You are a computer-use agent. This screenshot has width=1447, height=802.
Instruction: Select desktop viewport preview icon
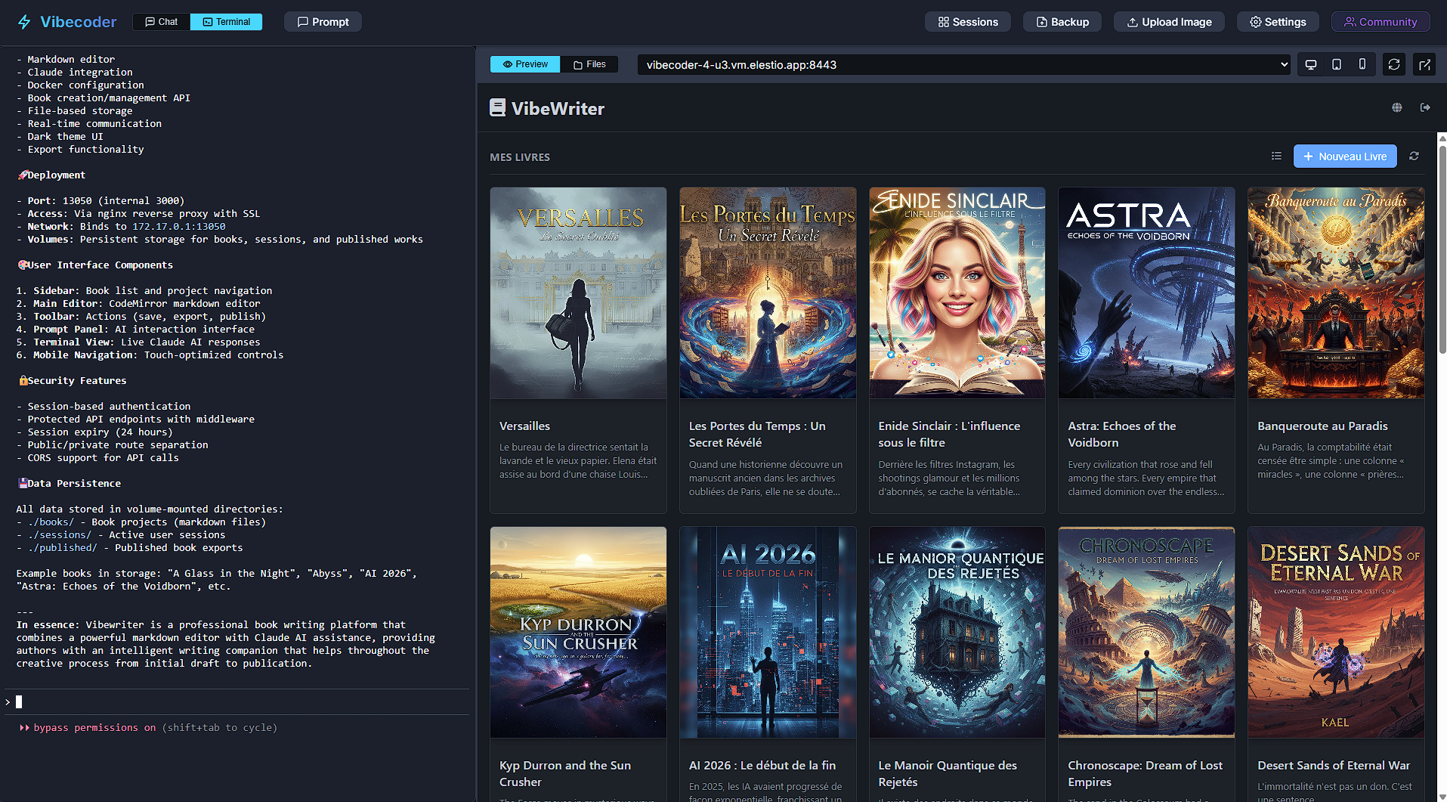pos(1311,65)
